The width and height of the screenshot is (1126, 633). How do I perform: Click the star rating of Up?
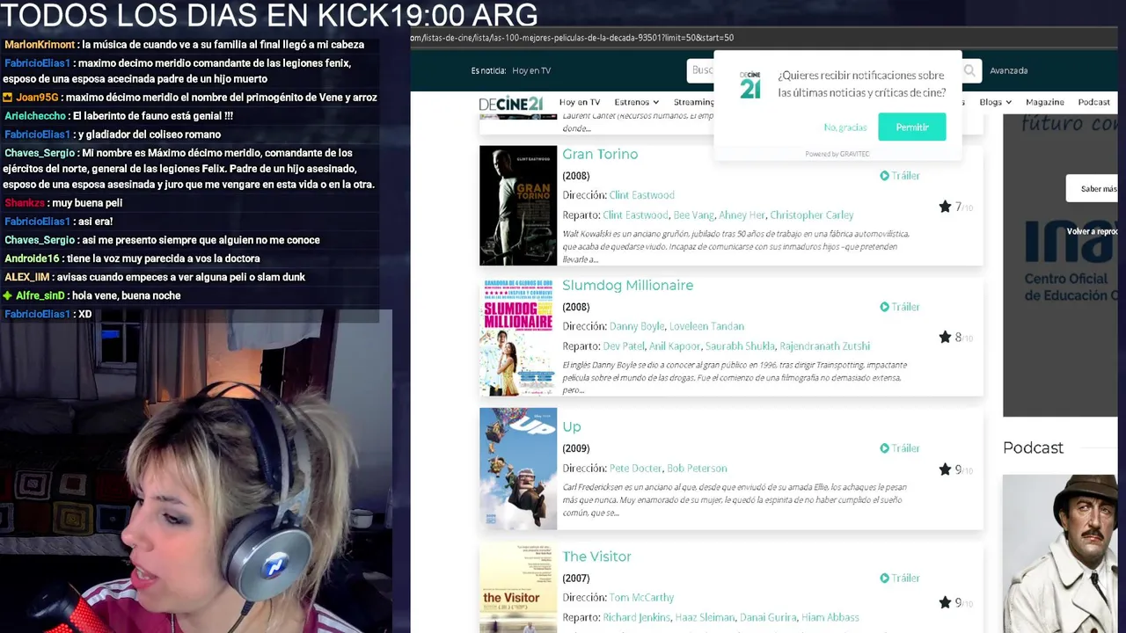pyautogui.click(x=955, y=469)
